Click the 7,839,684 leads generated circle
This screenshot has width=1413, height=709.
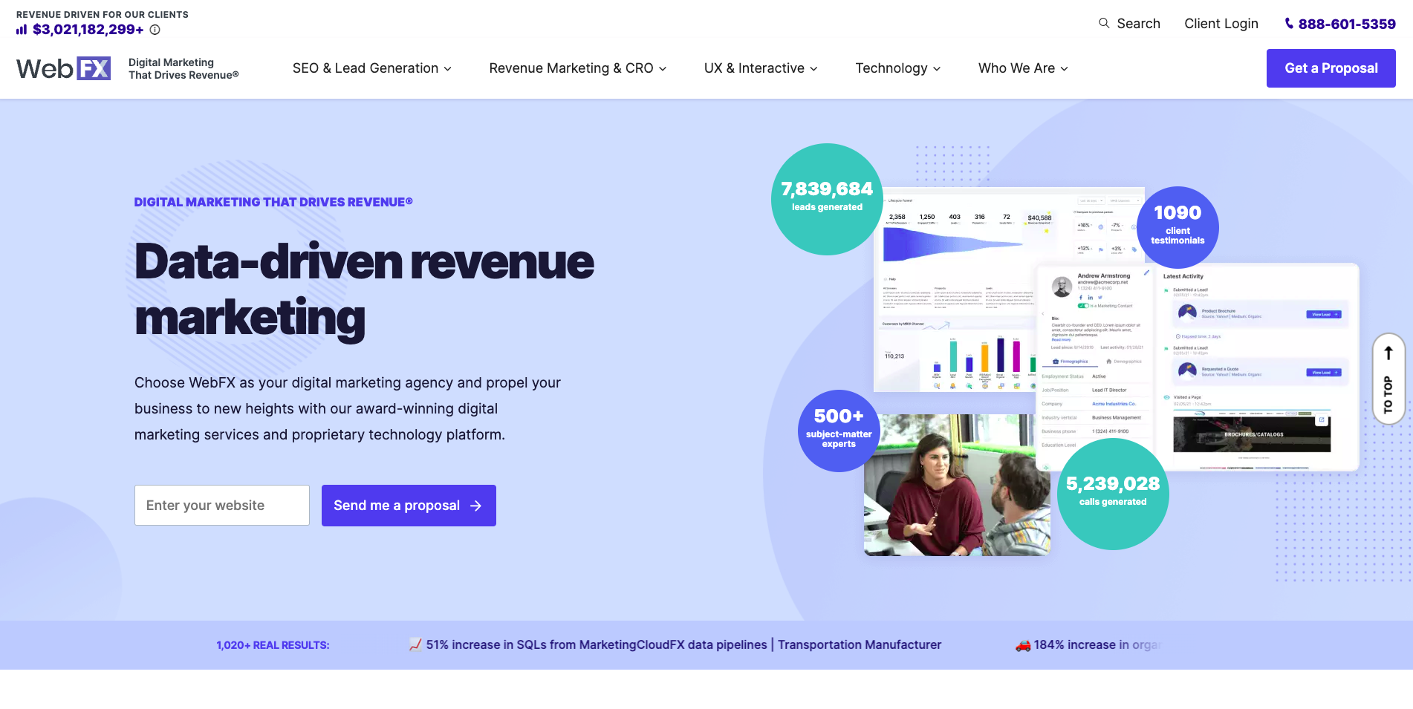click(827, 199)
